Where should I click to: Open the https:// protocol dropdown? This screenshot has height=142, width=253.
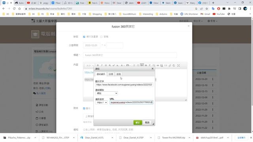(x=101, y=103)
